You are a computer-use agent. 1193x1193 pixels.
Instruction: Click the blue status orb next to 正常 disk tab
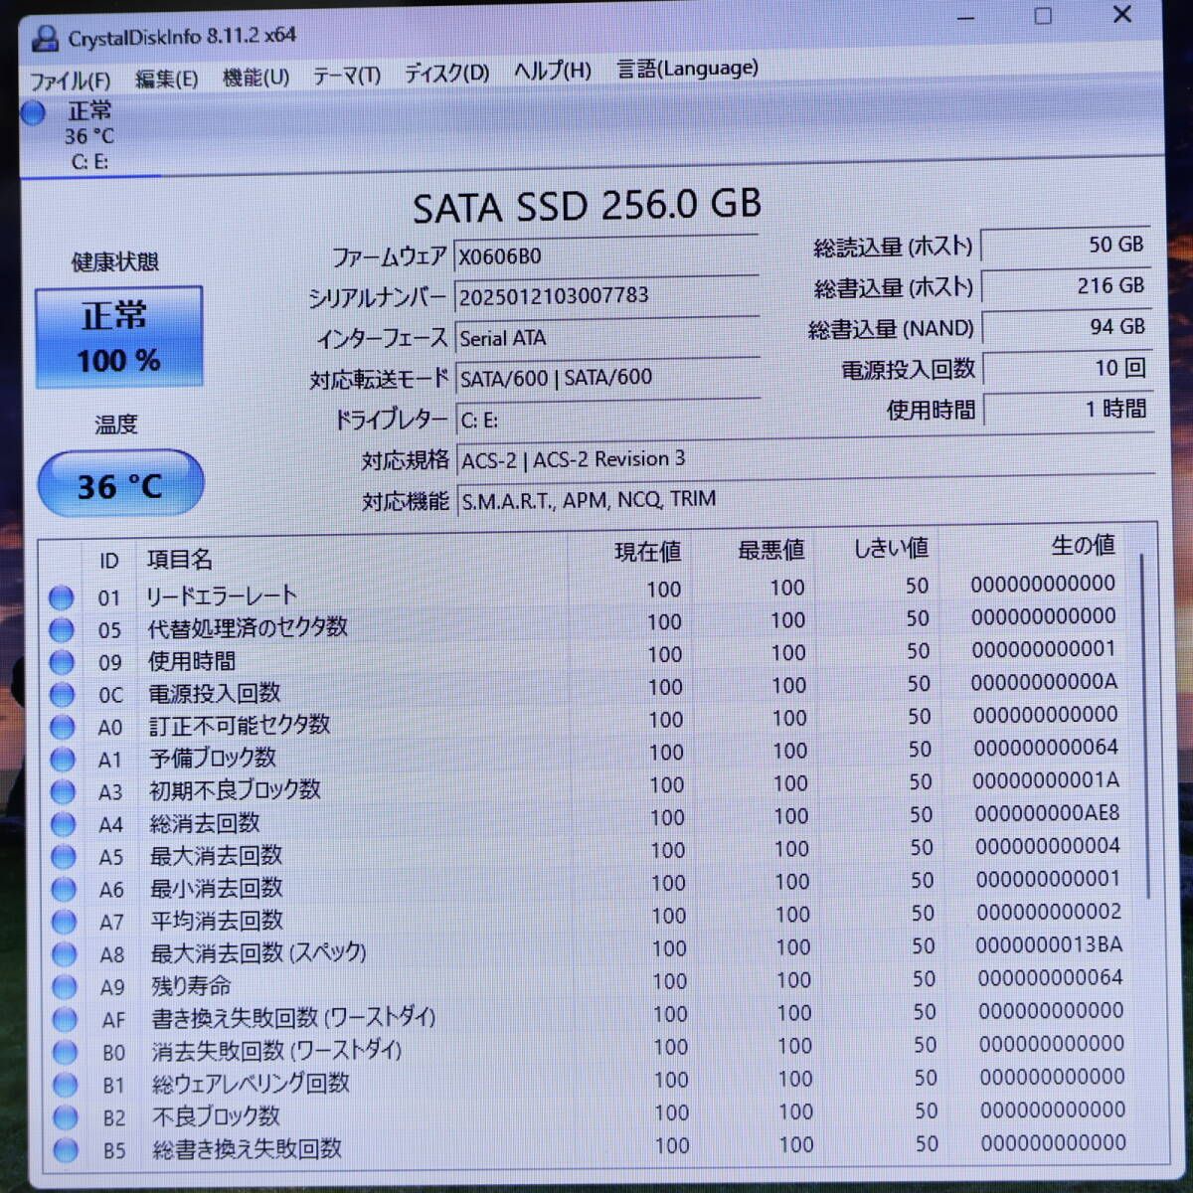tap(33, 112)
